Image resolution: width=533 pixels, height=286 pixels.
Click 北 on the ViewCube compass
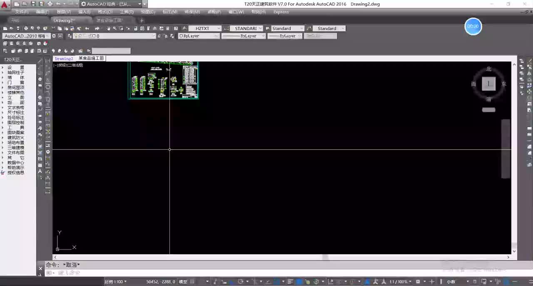tap(489, 69)
